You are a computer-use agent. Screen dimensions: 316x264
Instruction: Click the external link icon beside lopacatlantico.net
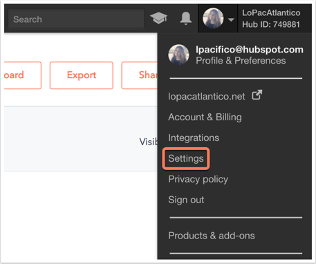coord(257,95)
